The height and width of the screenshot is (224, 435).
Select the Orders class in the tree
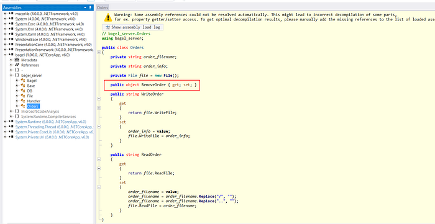coord(33,106)
